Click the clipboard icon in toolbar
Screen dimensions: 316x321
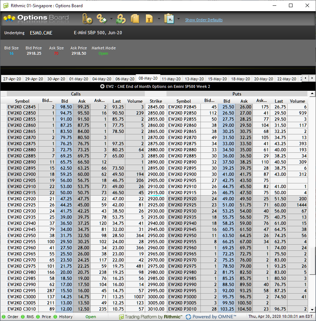[x=169, y=19]
